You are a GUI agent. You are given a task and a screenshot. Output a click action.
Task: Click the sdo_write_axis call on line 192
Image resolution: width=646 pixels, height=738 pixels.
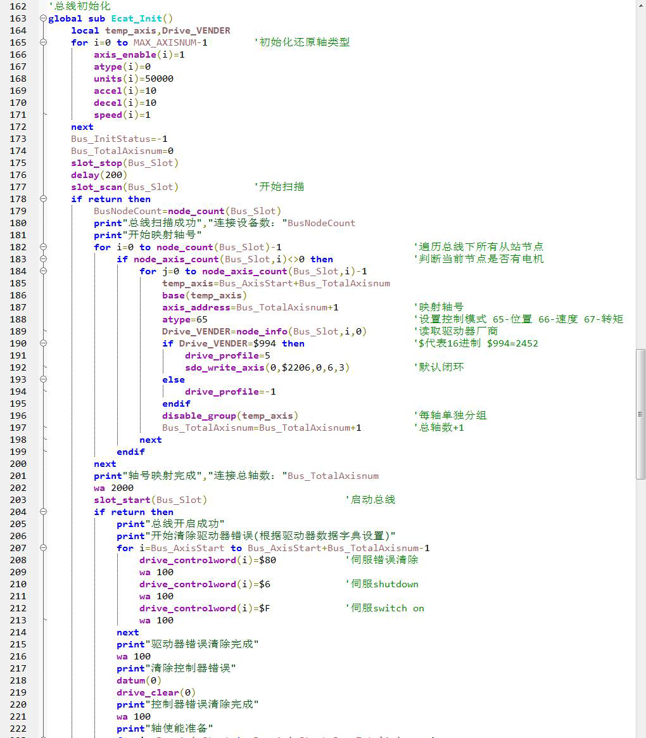click(x=267, y=367)
